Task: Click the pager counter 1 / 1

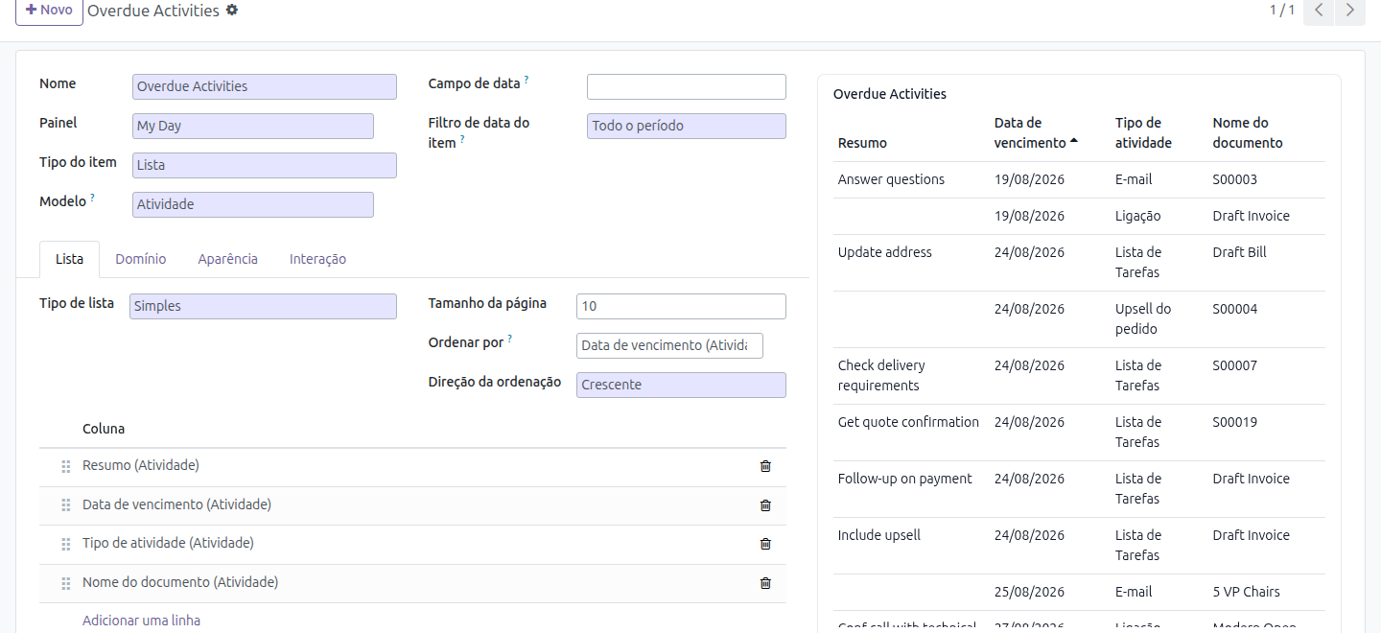Action: [1282, 10]
